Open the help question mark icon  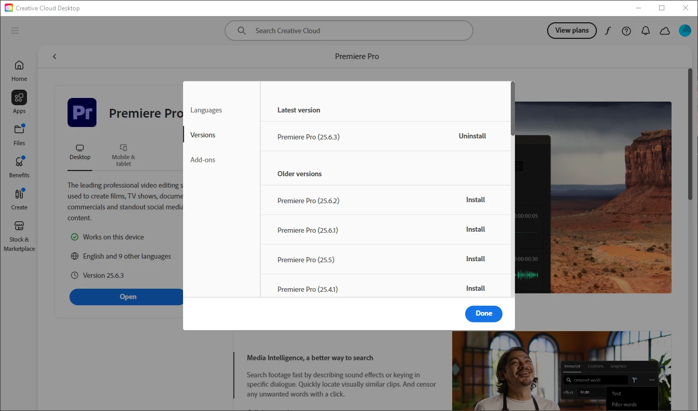pyautogui.click(x=626, y=31)
